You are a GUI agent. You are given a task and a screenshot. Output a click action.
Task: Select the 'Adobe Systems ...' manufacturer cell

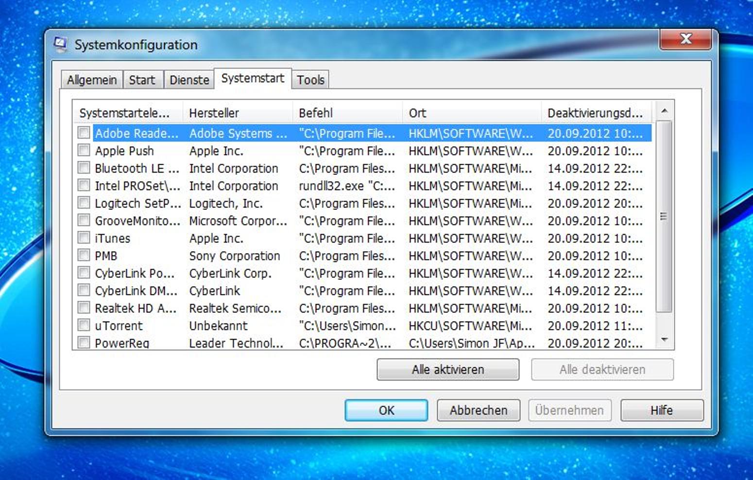point(238,133)
